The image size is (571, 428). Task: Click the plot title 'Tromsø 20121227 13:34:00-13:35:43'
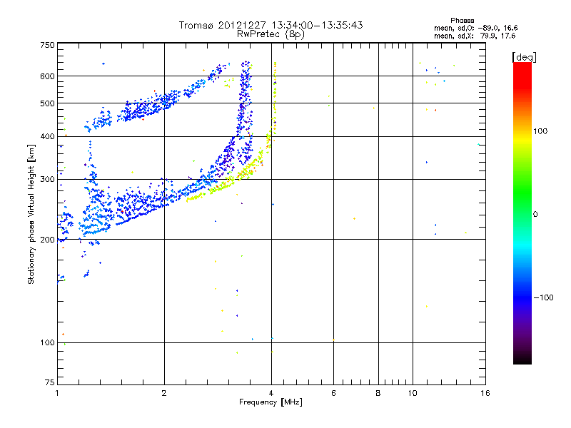point(271,25)
